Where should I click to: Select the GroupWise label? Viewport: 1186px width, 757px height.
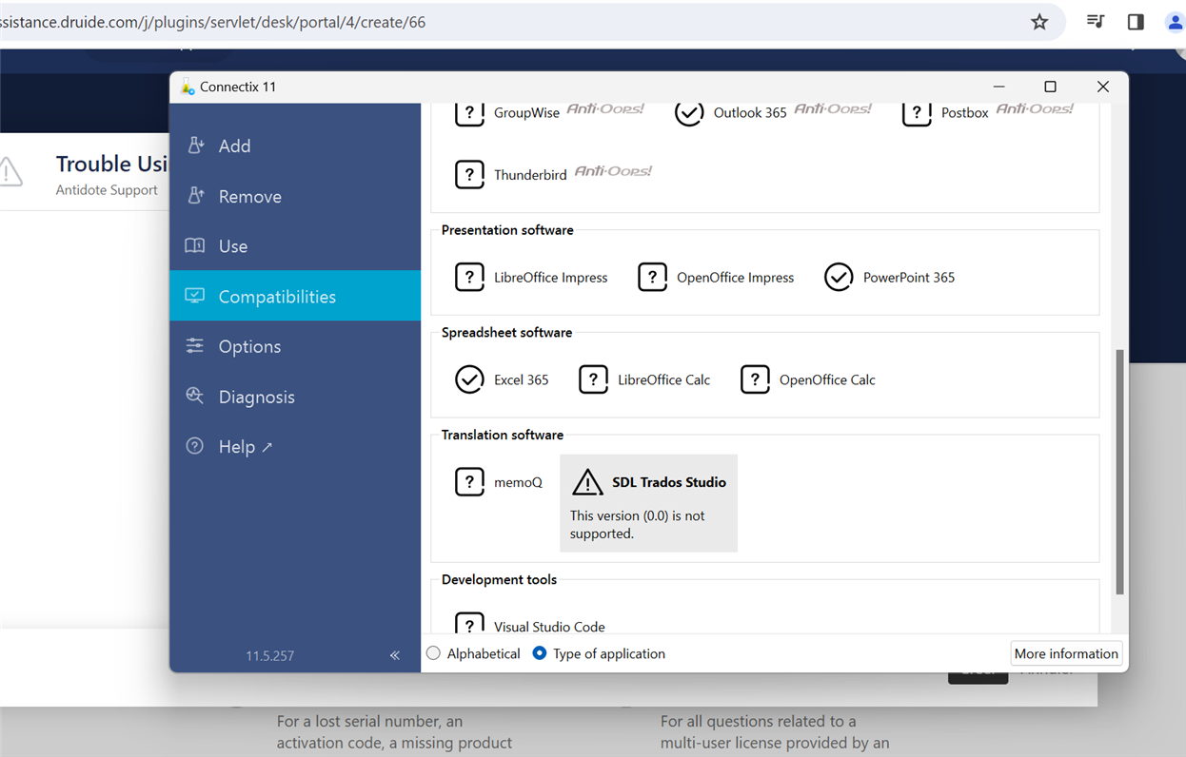tap(526, 112)
